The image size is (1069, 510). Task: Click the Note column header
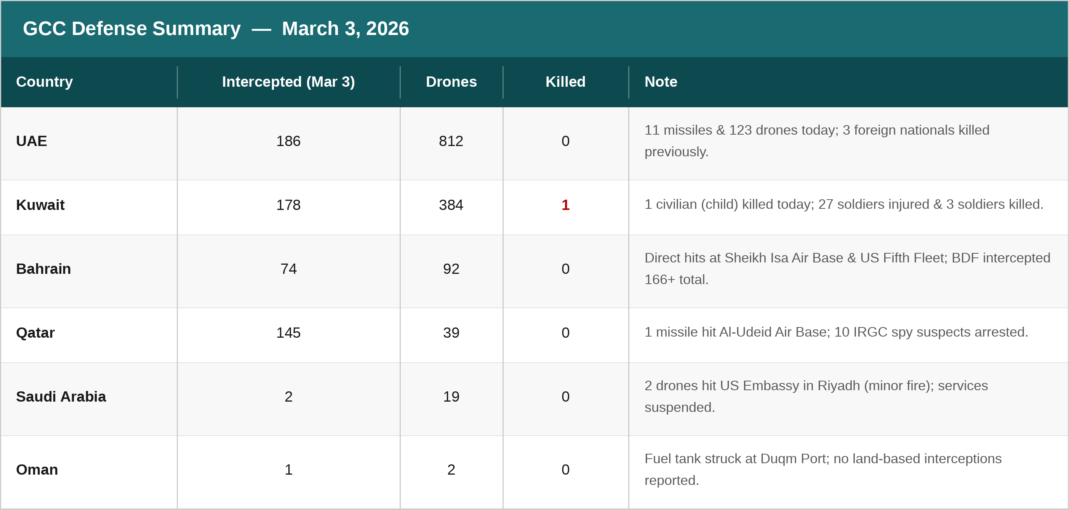click(x=661, y=82)
